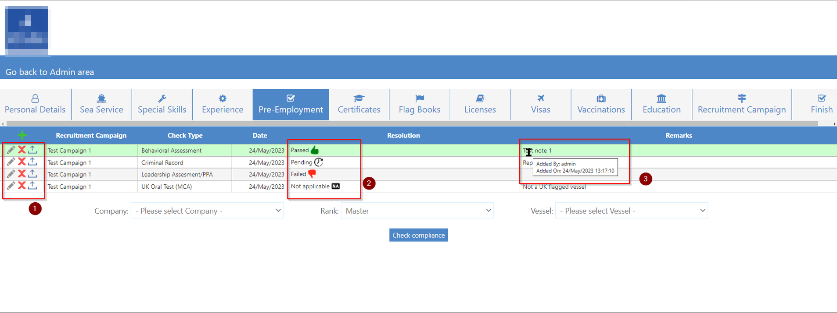
Task: Follow the Go back to Admin area link
Action: coord(50,72)
